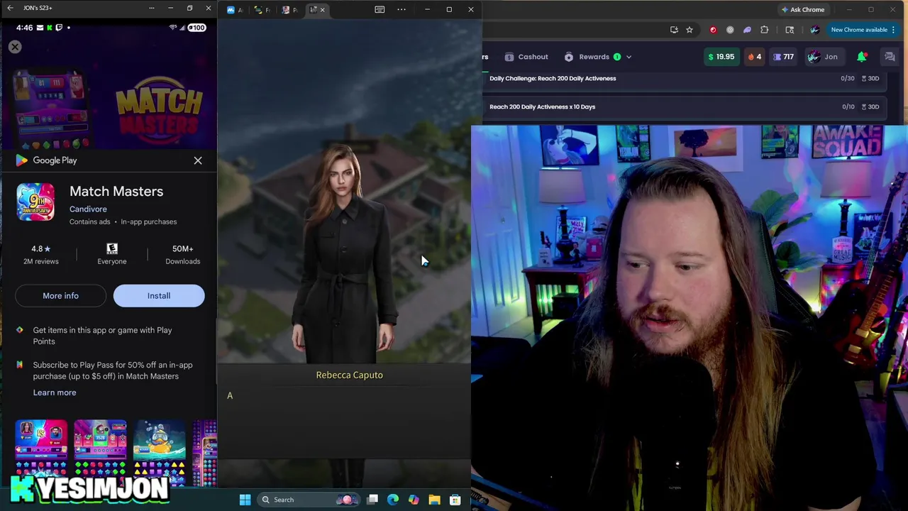Image resolution: width=908 pixels, height=511 pixels.
Task: Open Microsoft Store from the taskbar
Action: point(455,500)
